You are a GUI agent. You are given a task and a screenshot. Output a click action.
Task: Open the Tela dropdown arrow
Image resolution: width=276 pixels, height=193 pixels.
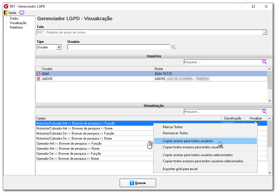click(264, 32)
